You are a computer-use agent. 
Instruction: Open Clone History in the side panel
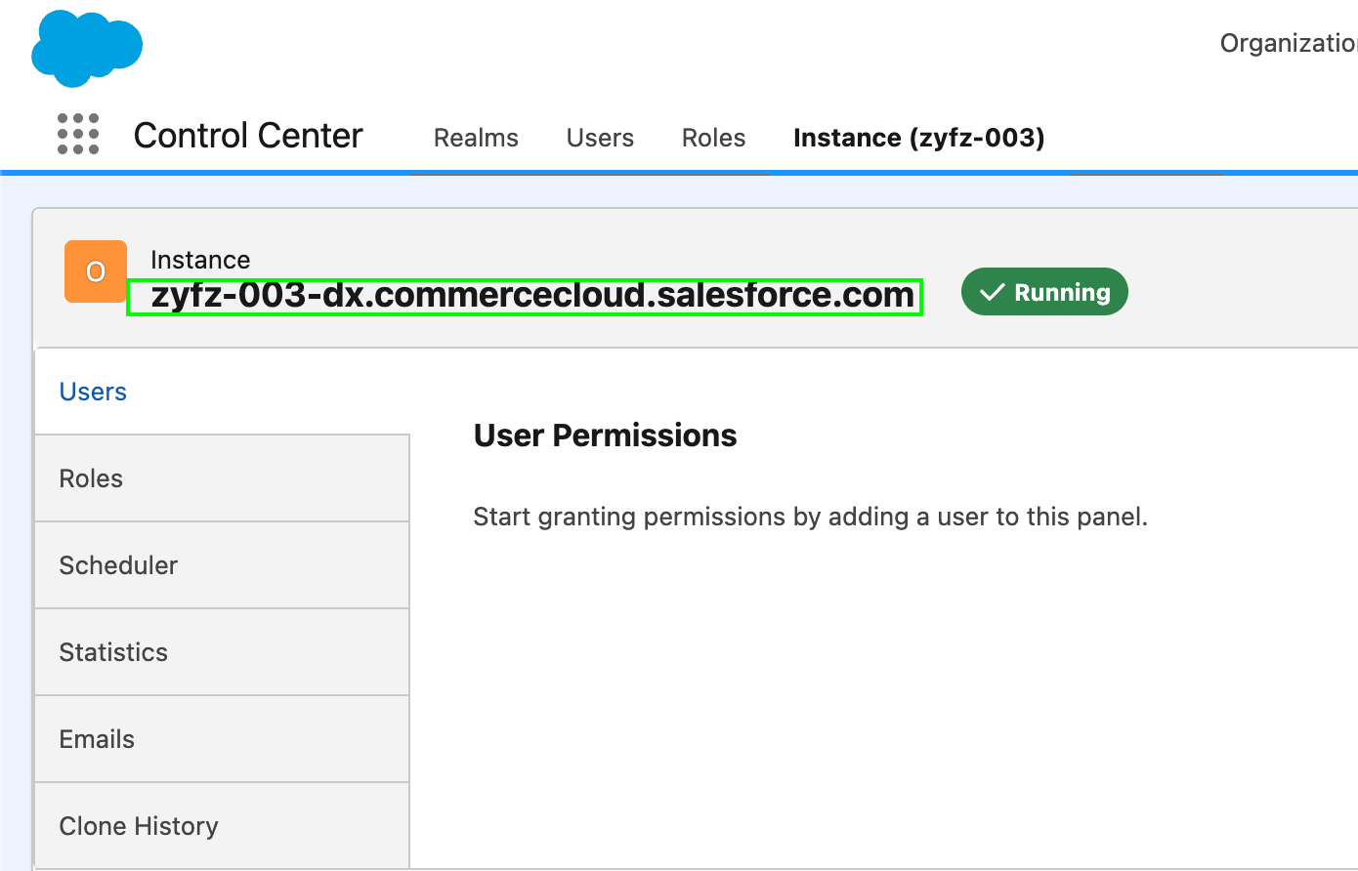222,825
